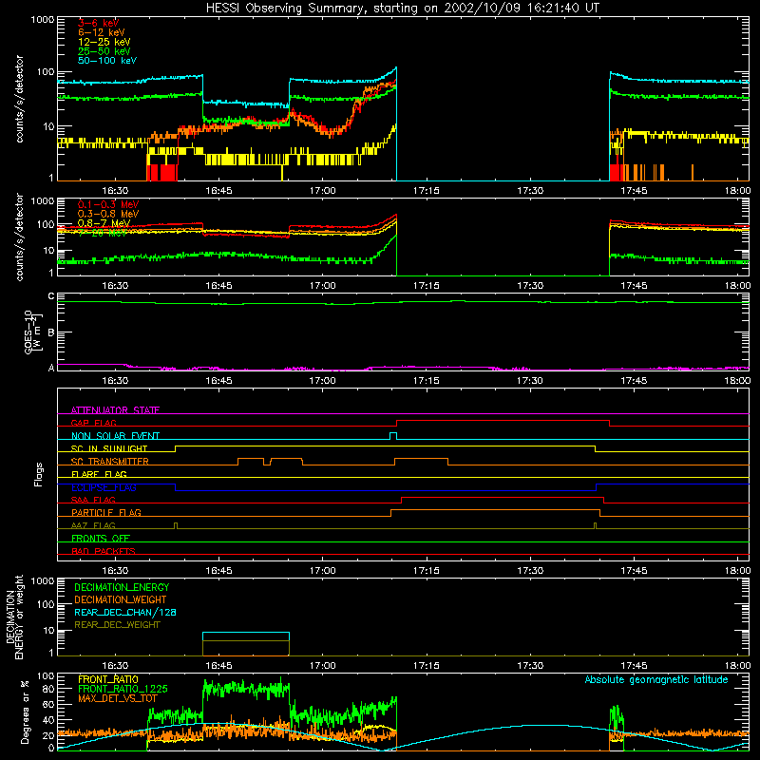Pick the 50-100 keV legend label
This screenshot has width=760, height=760.
[x=107, y=60]
